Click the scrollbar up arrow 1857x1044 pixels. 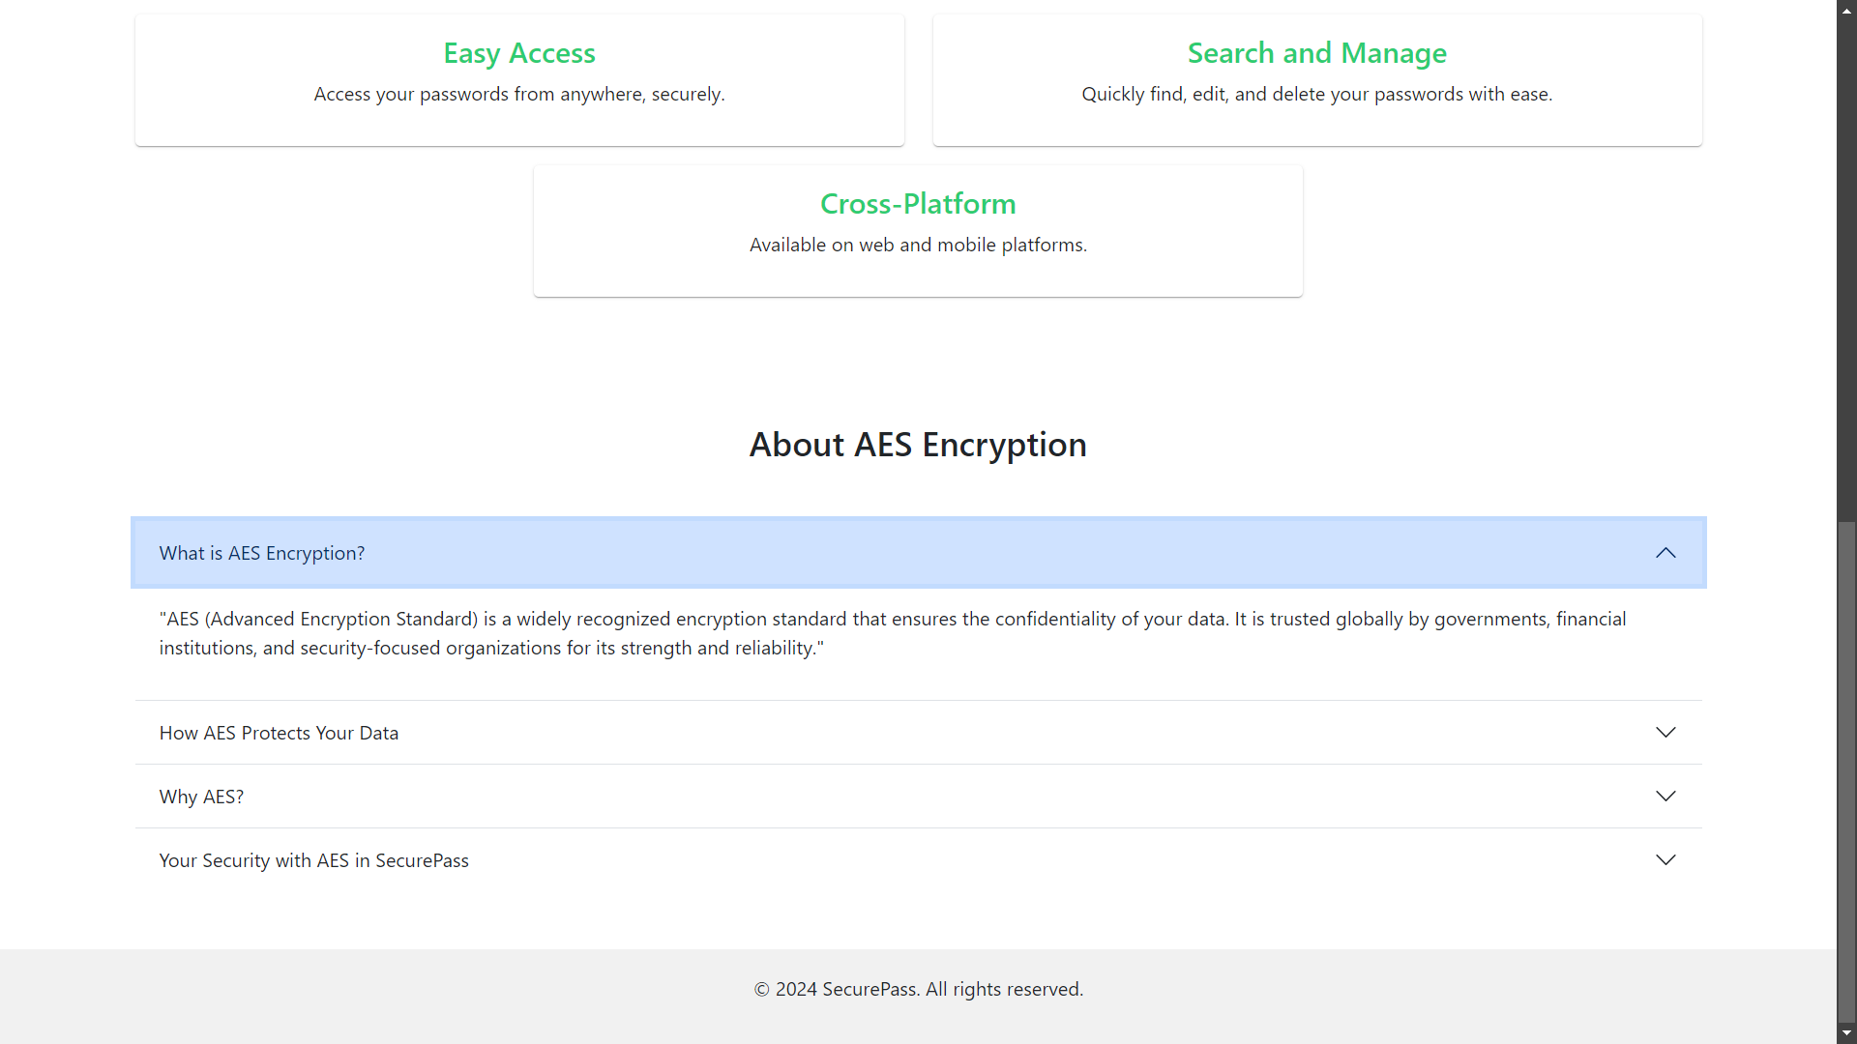point(1845,10)
